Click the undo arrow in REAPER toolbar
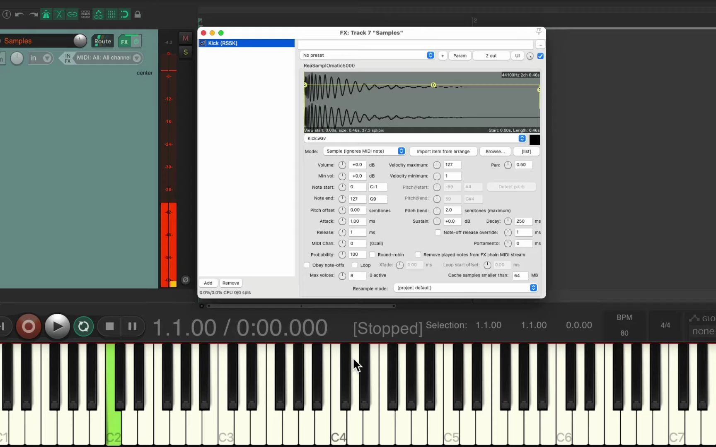This screenshot has height=447, width=716. pyautogui.click(x=19, y=14)
